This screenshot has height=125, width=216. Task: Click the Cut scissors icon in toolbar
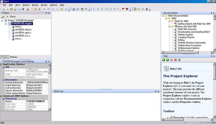28,9
